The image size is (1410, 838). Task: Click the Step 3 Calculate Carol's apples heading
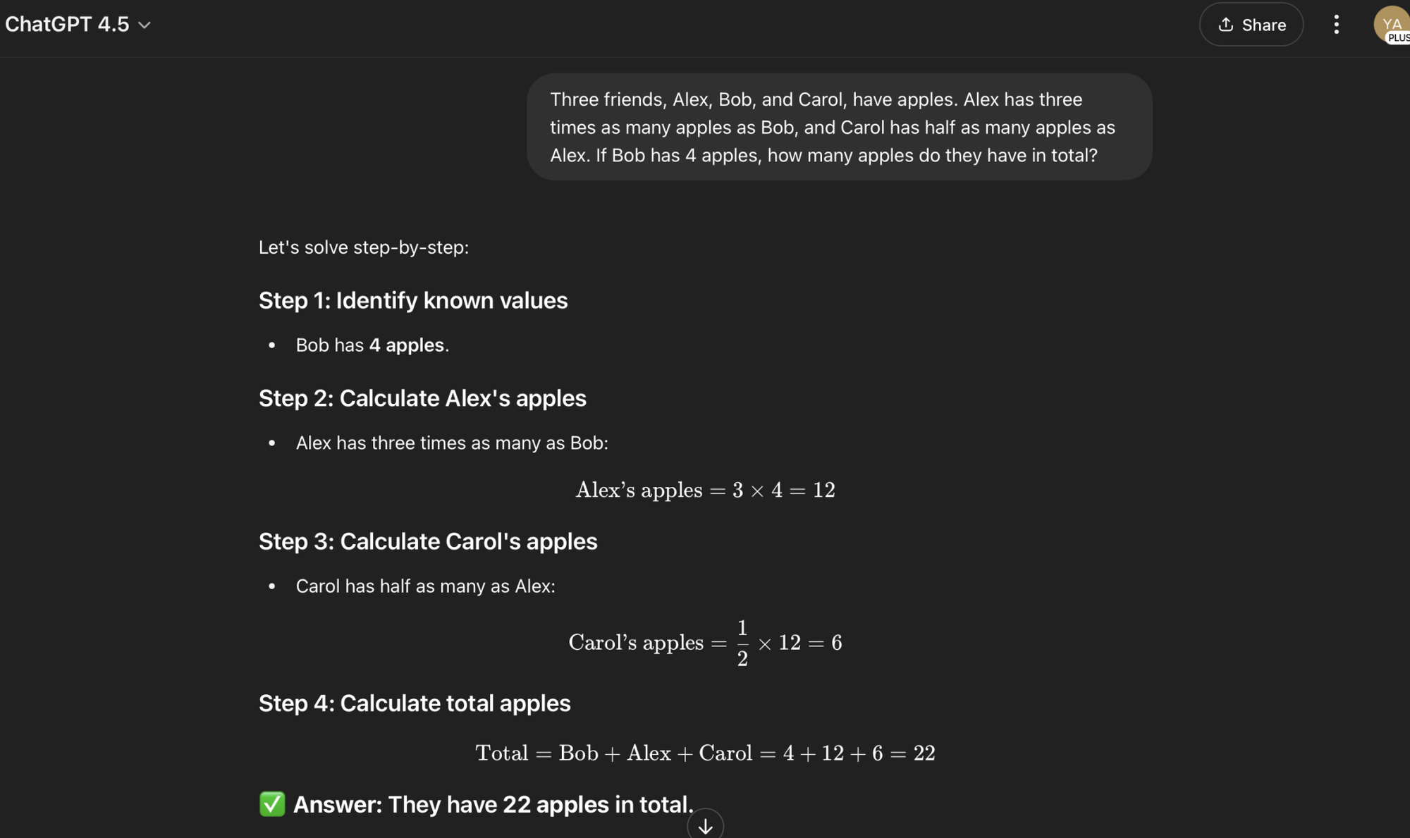[428, 541]
